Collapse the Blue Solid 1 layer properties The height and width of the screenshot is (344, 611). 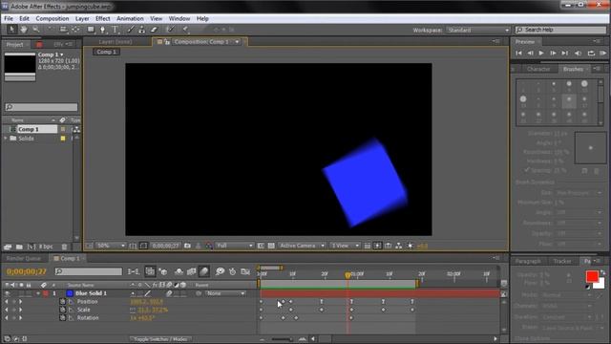point(38,293)
